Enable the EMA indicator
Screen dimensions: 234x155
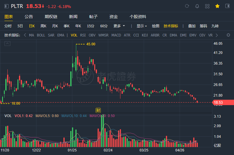pos(61,35)
